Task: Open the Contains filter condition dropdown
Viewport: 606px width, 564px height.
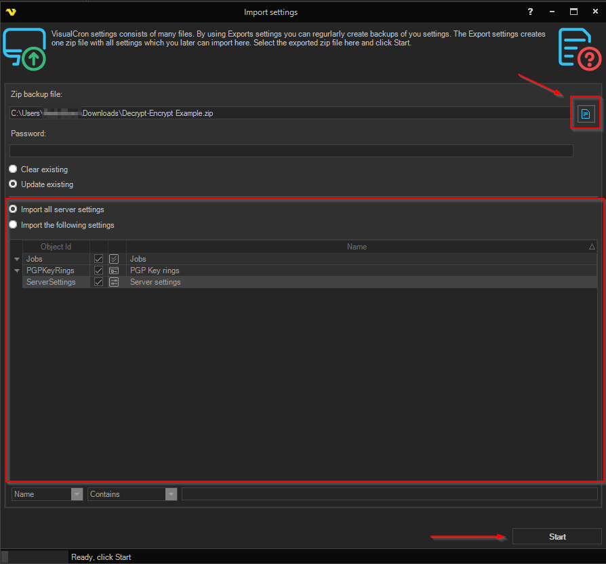Action: click(171, 494)
